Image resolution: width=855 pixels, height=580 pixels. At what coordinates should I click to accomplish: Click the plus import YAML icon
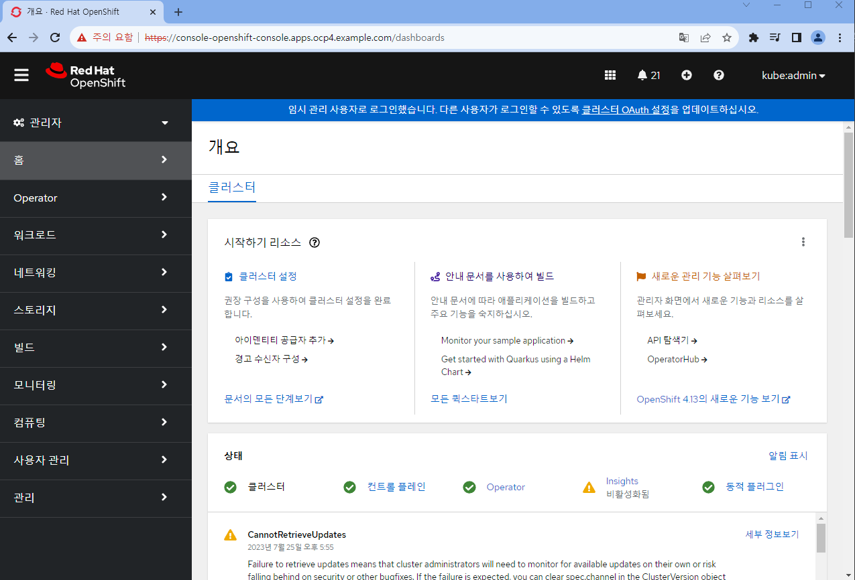click(687, 76)
